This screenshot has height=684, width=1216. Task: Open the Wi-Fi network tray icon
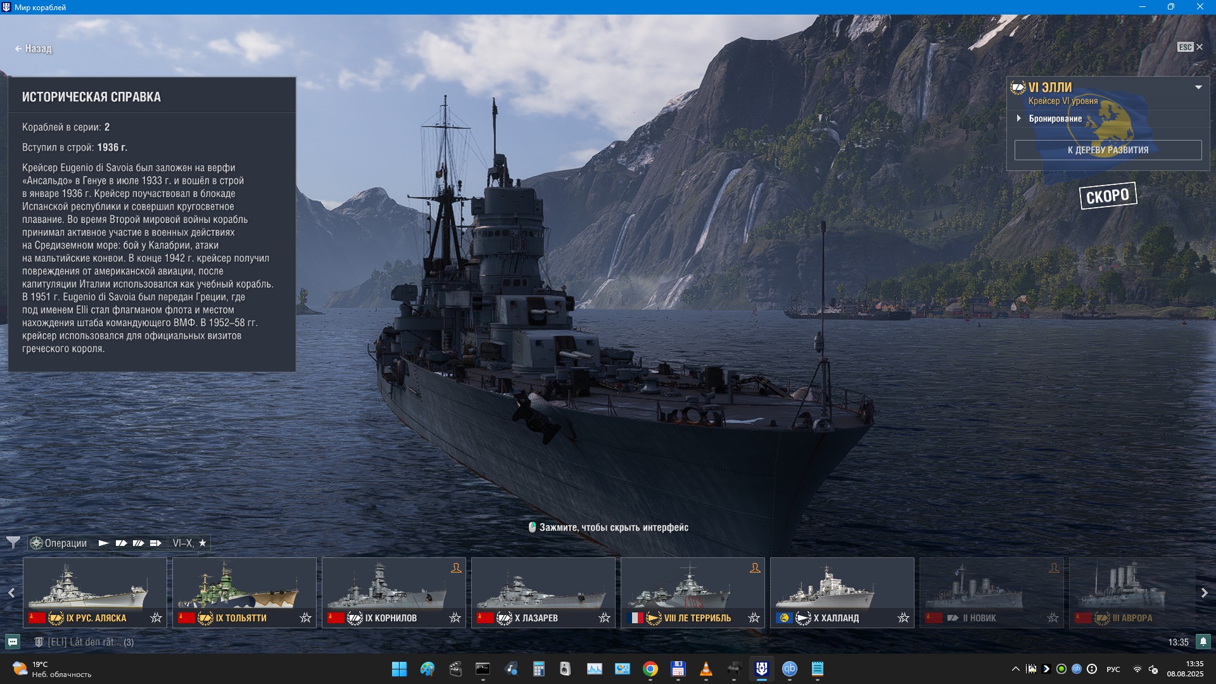1137,669
